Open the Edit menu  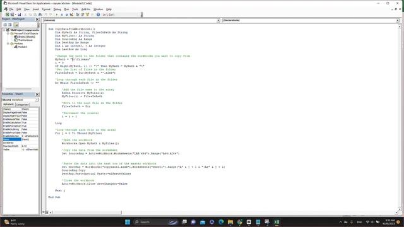coord(18,9)
